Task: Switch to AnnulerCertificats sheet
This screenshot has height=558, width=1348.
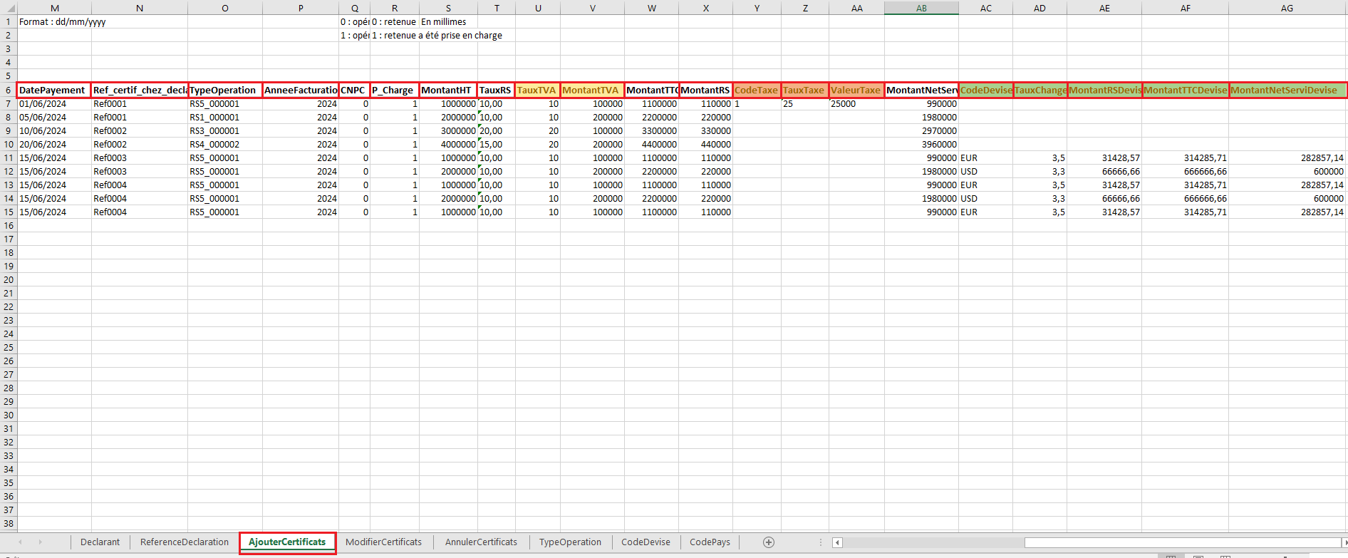Action: pyautogui.click(x=481, y=542)
